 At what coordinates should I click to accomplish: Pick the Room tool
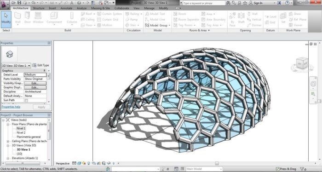(180, 14)
